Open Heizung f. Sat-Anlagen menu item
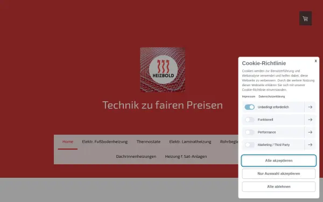 pyautogui.click(x=186, y=156)
